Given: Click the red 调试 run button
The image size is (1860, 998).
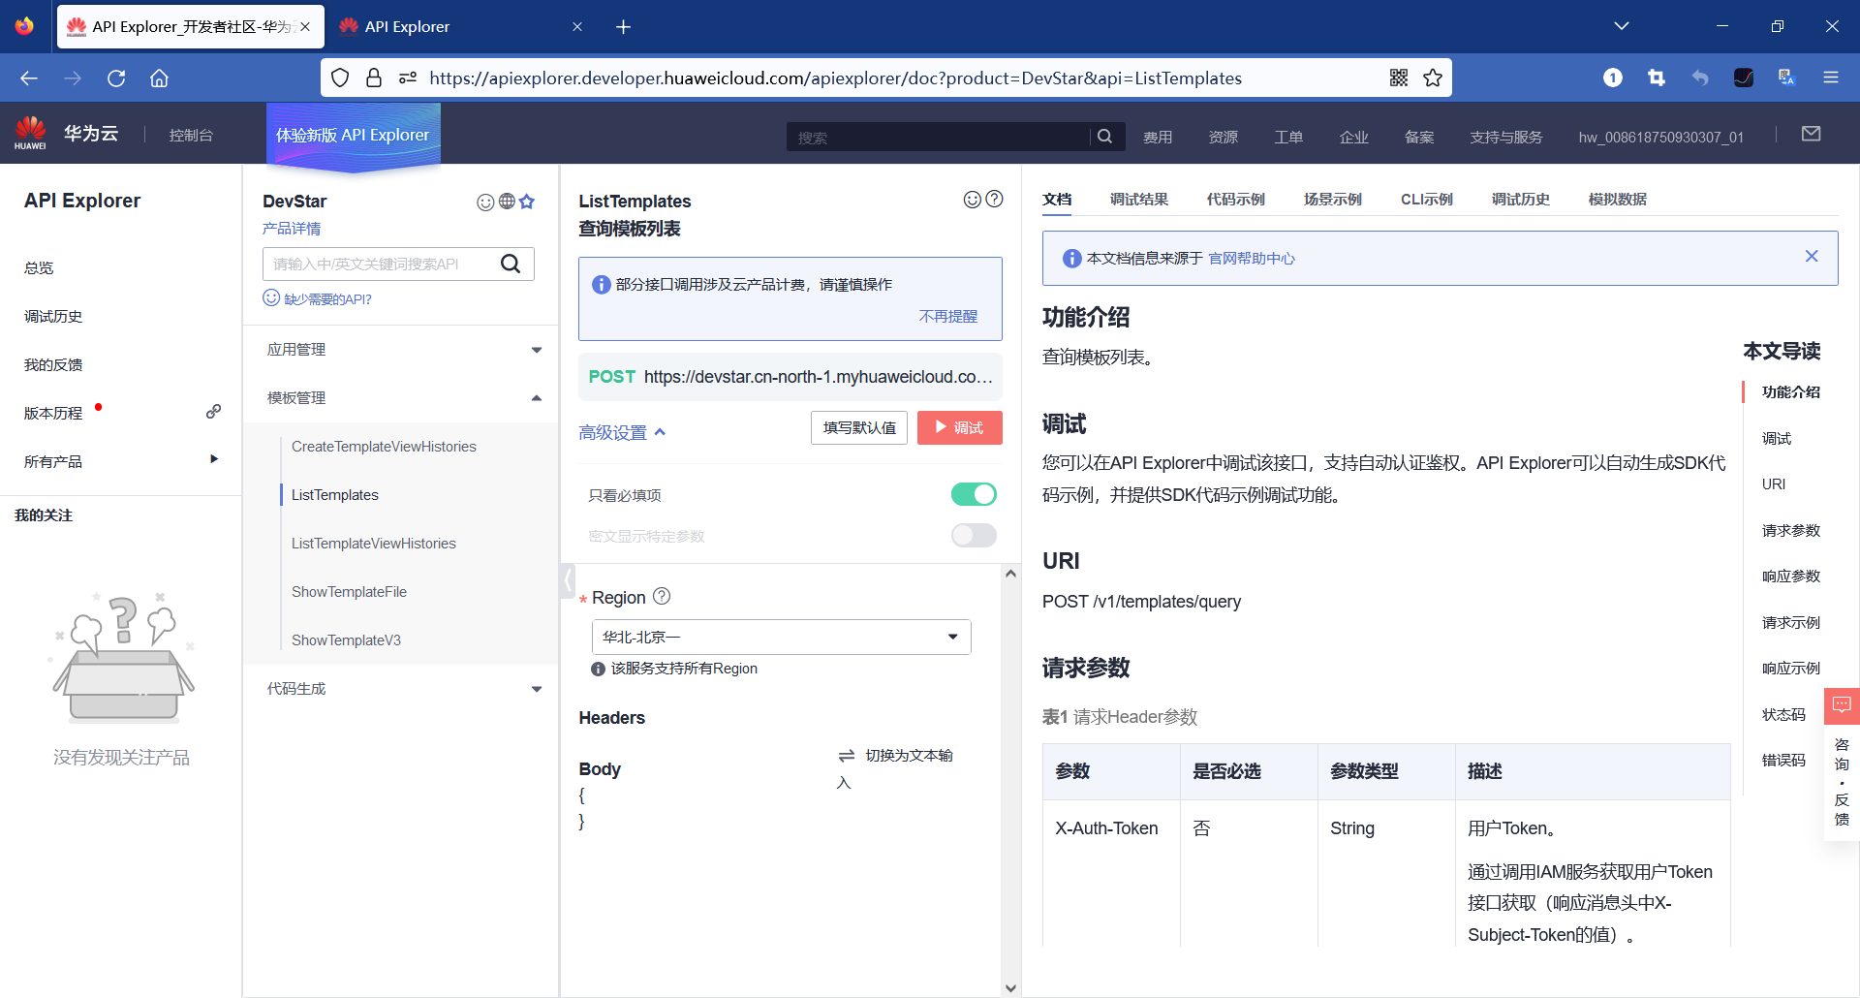Looking at the screenshot, I should (x=959, y=427).
